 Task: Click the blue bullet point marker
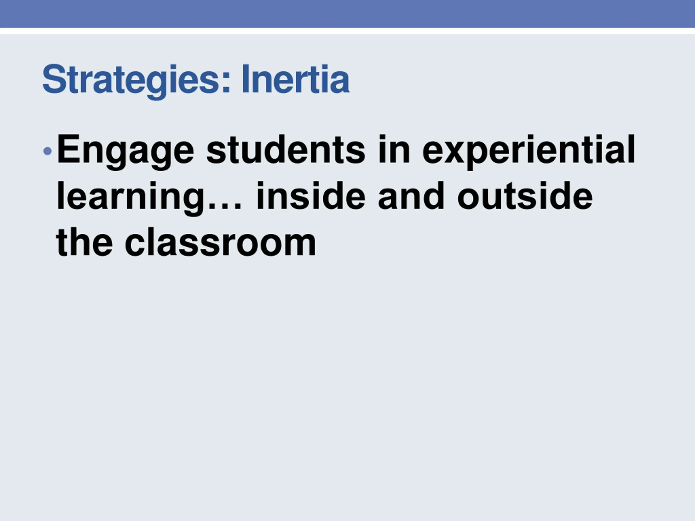[x=48, y=151]
